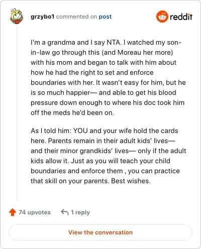
Task: Click the paragraph beginning "As I told him"
Action: pyautogui.click(x=109, y=156)
